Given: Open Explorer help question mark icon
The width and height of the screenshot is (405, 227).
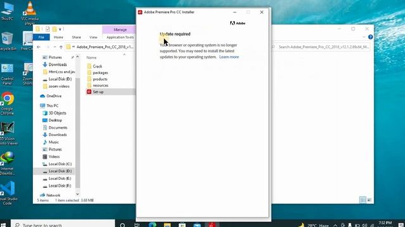Looking at the screenshot, I should (370, 37).
